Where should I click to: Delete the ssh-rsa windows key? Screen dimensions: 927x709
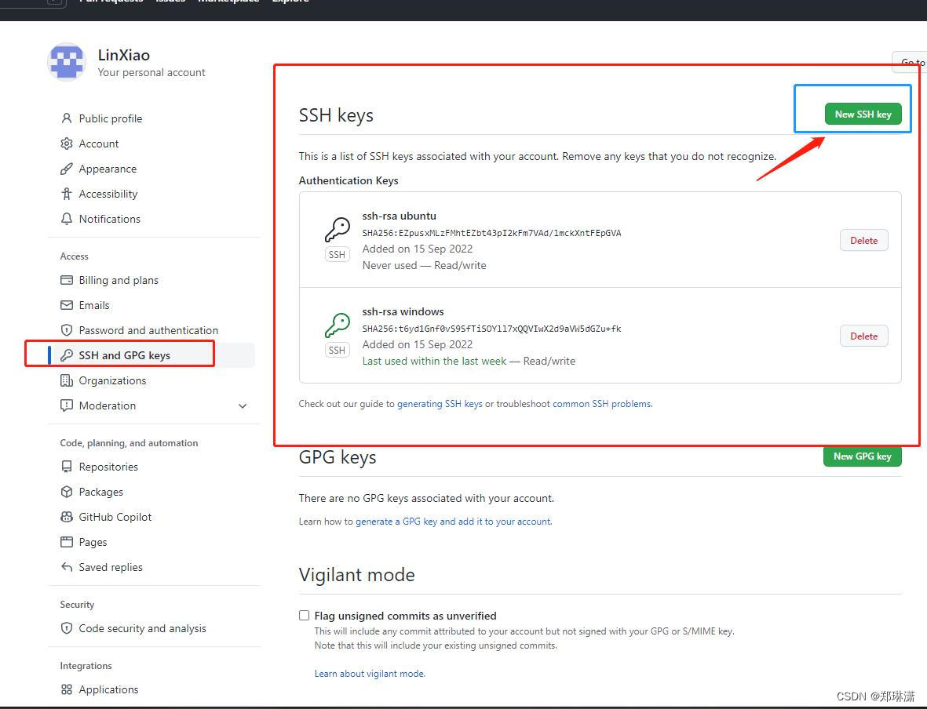click(x=863, y=336)
